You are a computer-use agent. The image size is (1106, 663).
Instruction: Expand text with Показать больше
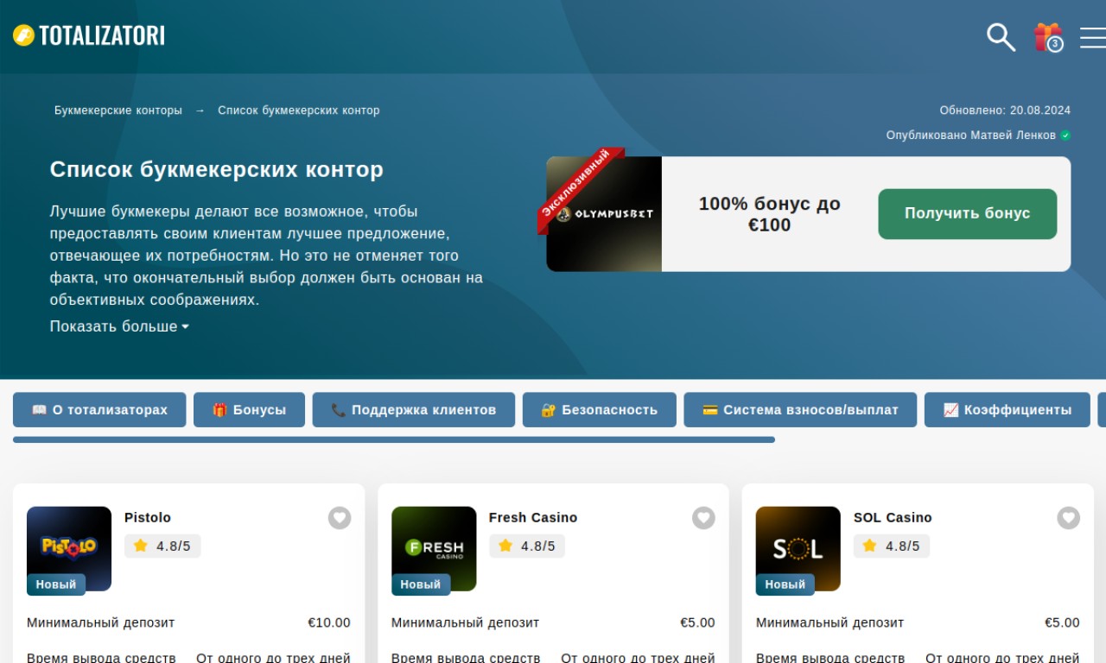coord(119,326)
